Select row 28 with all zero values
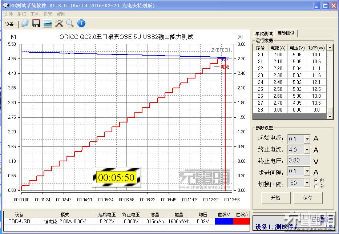Viewport: 339px width, 234px height. tap(290, 110)
